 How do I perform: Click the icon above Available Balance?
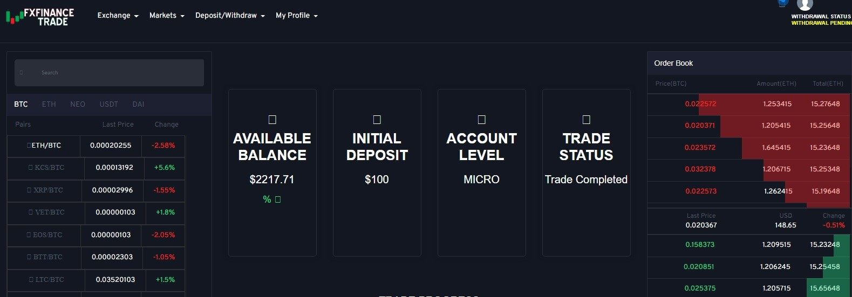click(x=272, y=120)
